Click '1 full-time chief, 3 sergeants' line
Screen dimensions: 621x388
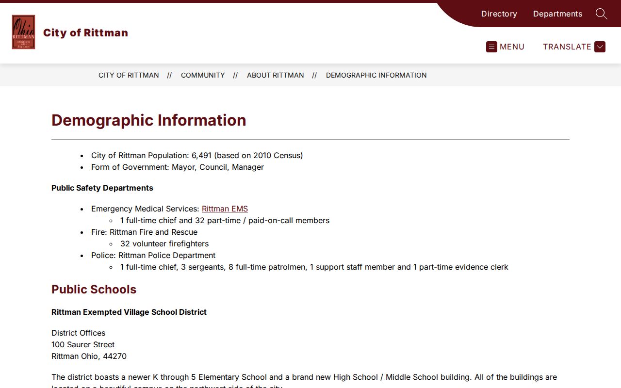point(314,267)
